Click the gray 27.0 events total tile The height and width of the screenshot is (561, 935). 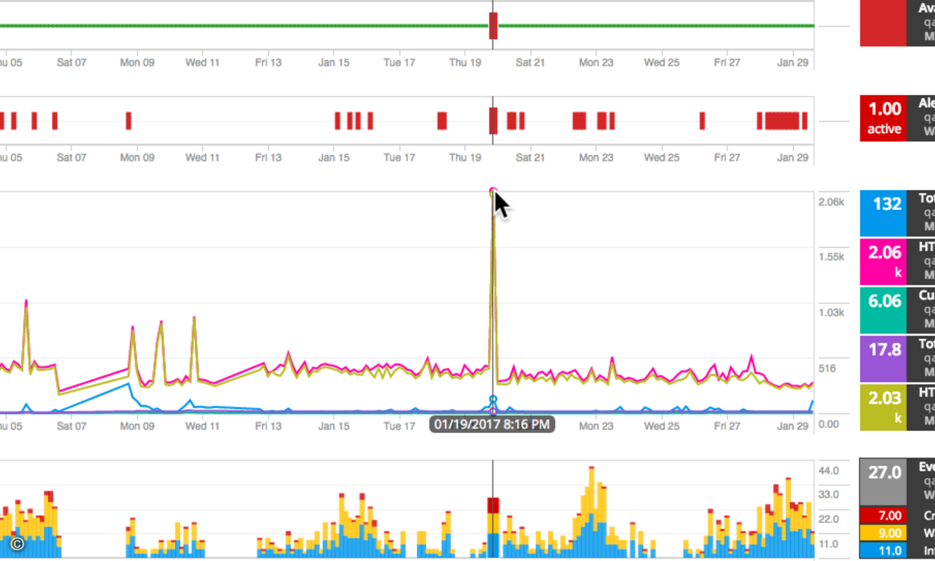[883, 482]
